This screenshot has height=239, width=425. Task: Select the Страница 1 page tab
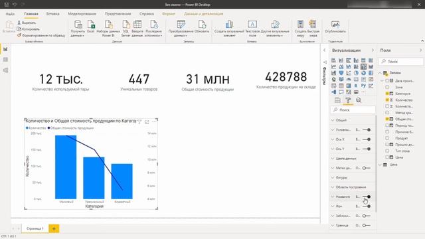[35, 228]
